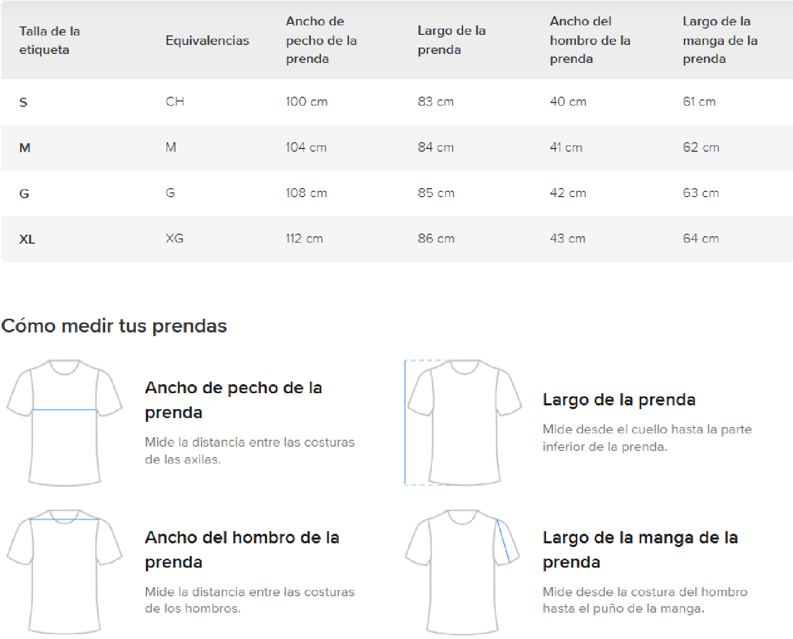Click the garment length t-shirt diagram
Screen dimensions: 793x639
tap(464, 423)
